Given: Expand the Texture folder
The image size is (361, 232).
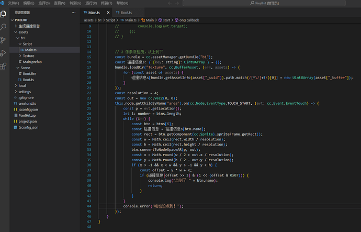Looking at the screenshot, I should tap(28, 56).
